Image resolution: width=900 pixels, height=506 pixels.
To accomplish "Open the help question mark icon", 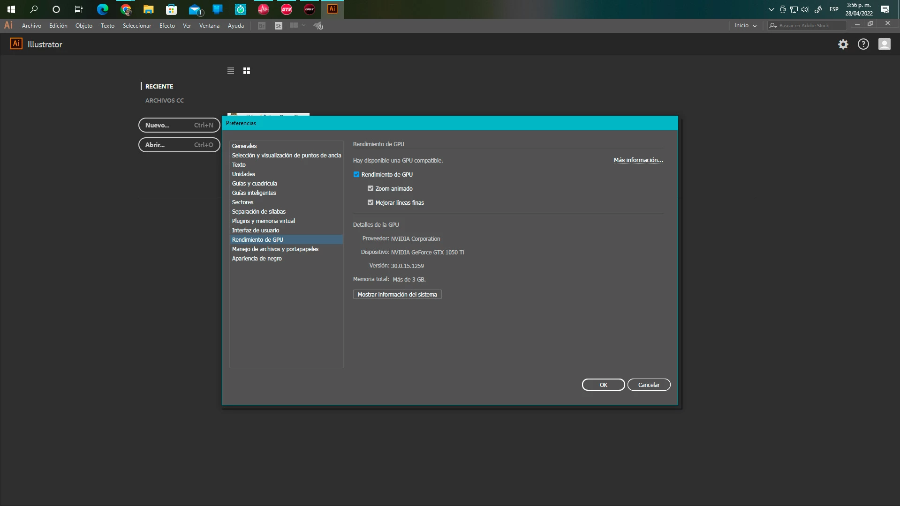I will (x=863, y=44).
